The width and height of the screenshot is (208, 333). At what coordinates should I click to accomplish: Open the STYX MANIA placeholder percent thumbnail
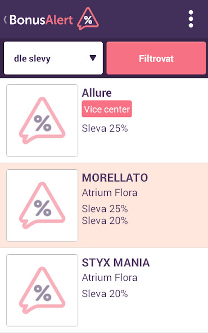click(42, 290)
